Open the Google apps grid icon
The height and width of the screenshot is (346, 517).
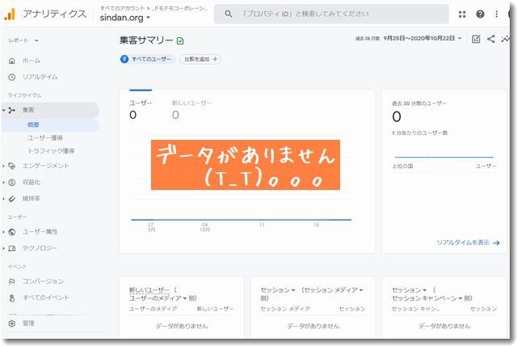462,14
